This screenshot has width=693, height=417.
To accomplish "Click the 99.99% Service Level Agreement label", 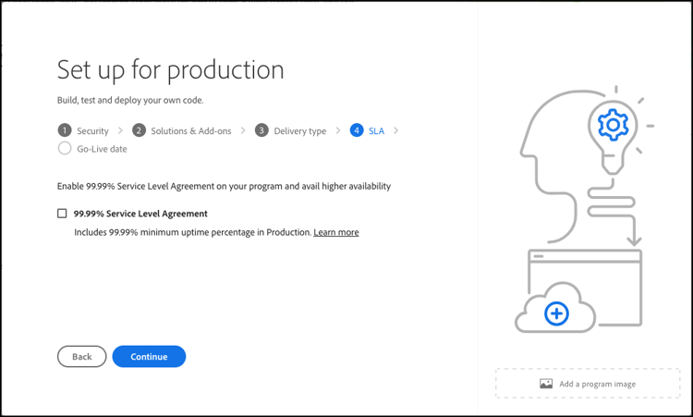I will pos(140,214).
